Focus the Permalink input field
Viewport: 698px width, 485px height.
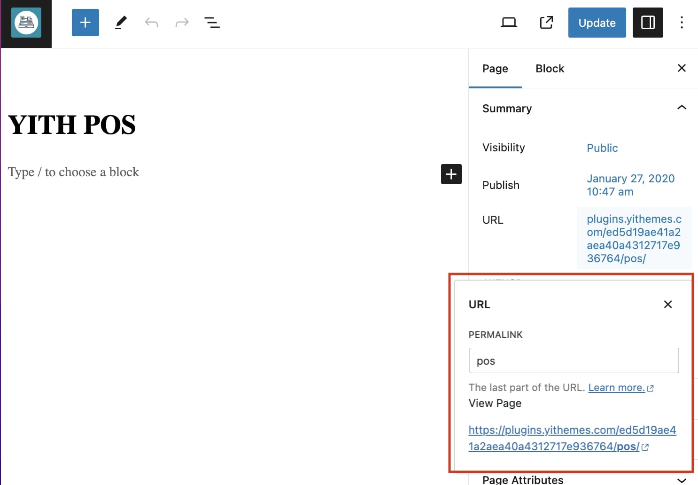tap(574, 360)
